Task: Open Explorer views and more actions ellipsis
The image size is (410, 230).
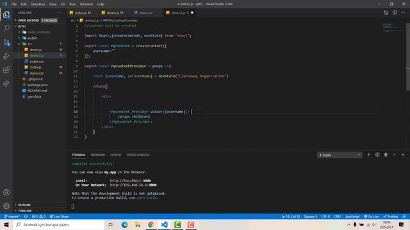Action: click(60, 13)
